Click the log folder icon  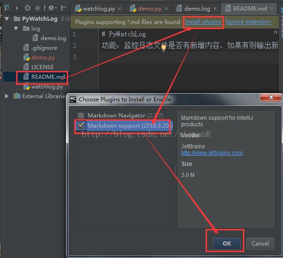coord(26,29)
